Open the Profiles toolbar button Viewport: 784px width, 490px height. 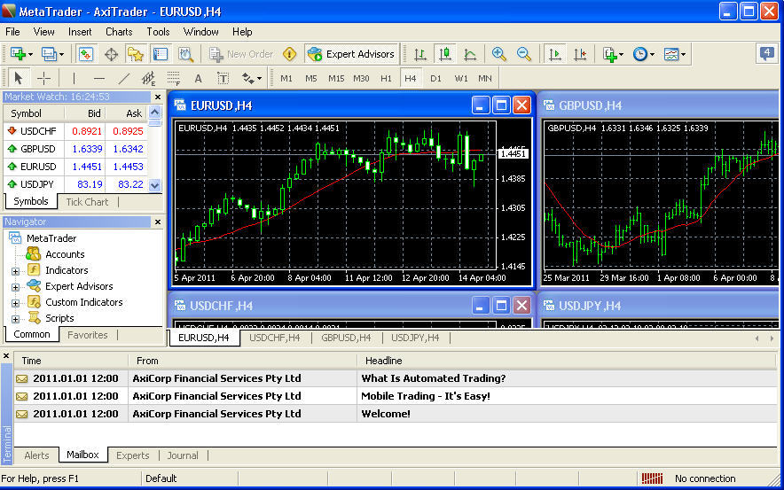(x=52, y=54)
